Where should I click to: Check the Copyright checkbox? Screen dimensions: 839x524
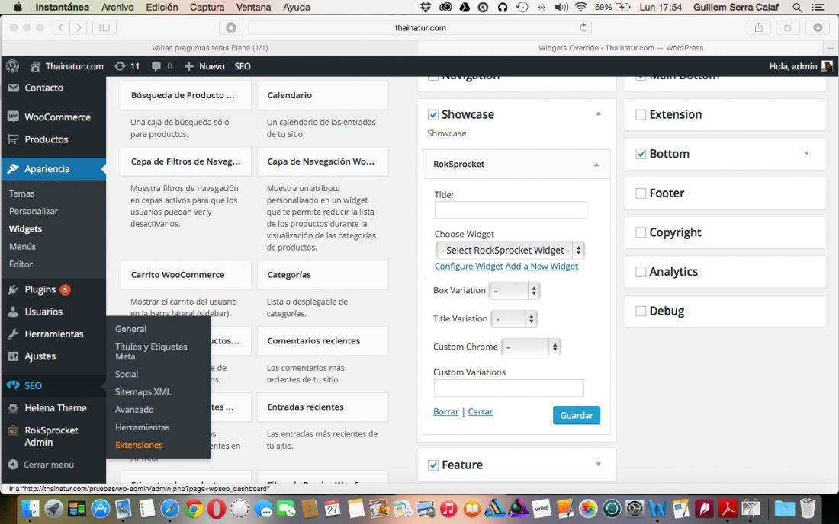click(641, 232)
